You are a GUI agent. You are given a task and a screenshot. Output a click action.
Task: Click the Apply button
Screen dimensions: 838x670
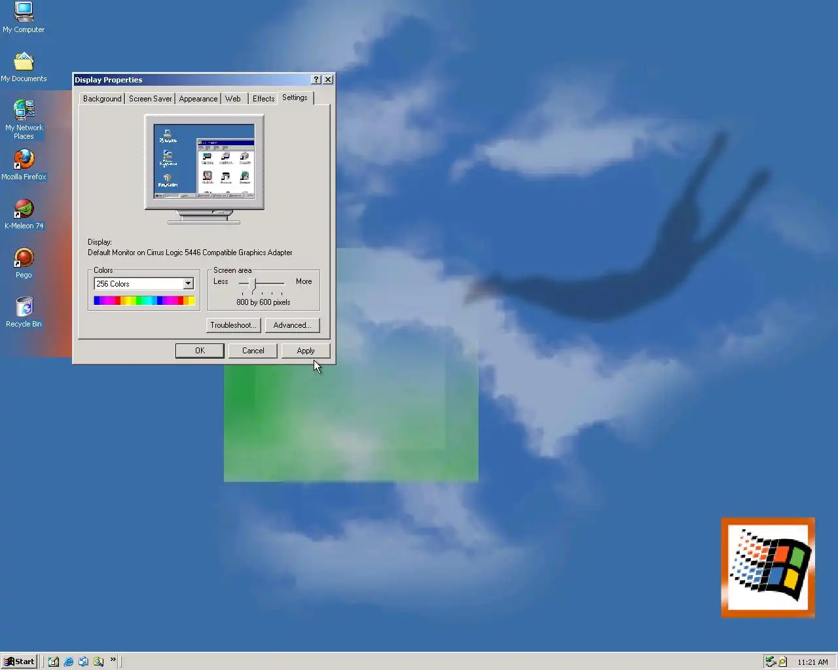point(306,351)
